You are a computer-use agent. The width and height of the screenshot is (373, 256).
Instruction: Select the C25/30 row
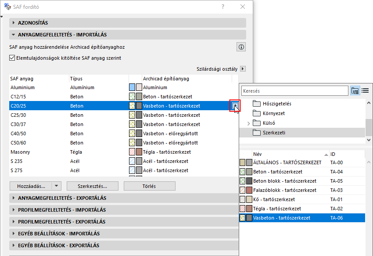tap(124, 115)
